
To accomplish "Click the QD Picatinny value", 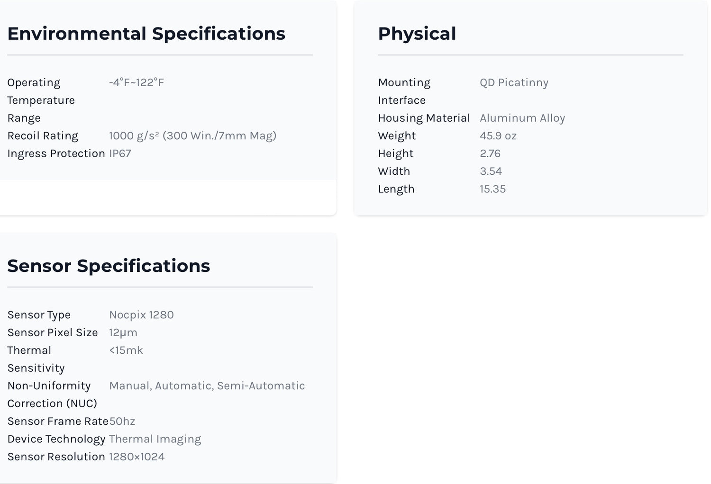I will (x=514, y=82).
